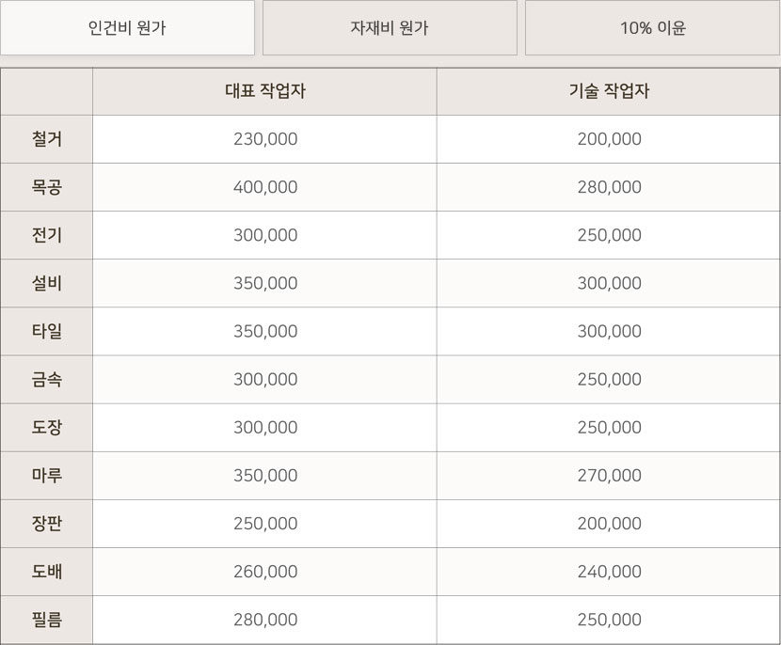This screenshot has height=645, width=781.
Task: Click 도배 기술 작업자 cell 240,000
Action: click(x=609, y=572)
